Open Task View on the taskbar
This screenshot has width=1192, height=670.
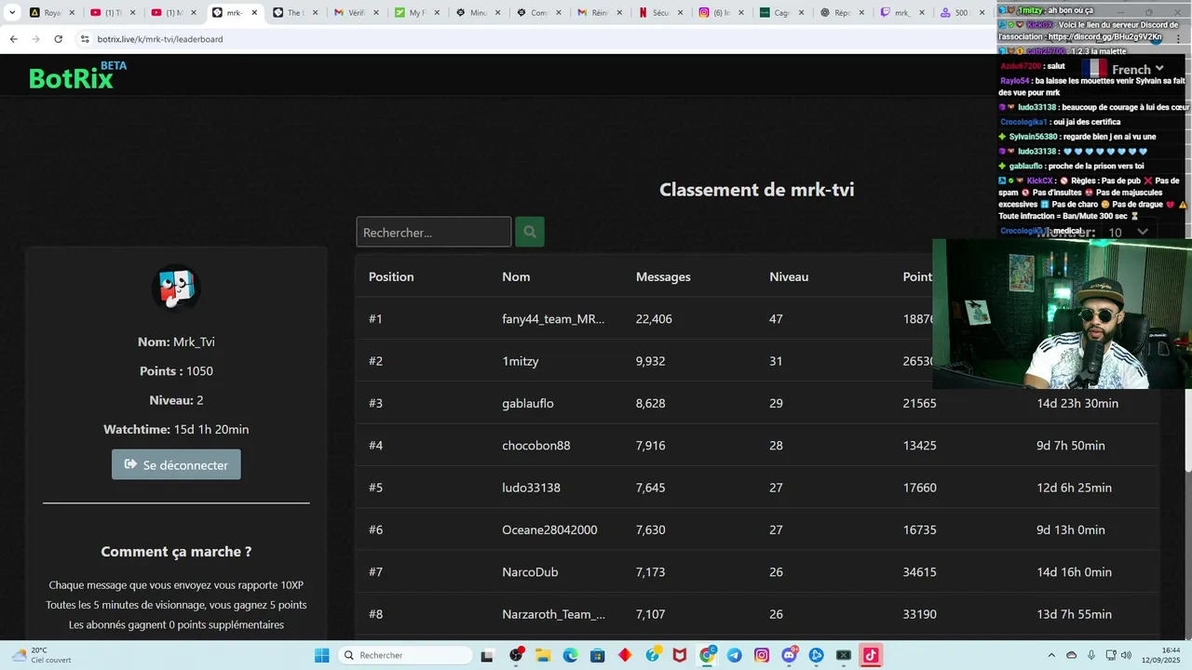[x=487, y=655]
